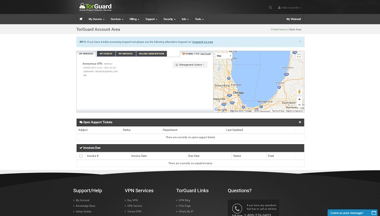Open My Webmail link
The image size is (380, 216).
click(x=294, y=19)
